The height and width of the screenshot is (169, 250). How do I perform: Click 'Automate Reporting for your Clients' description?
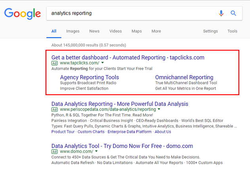pos(102,69)
